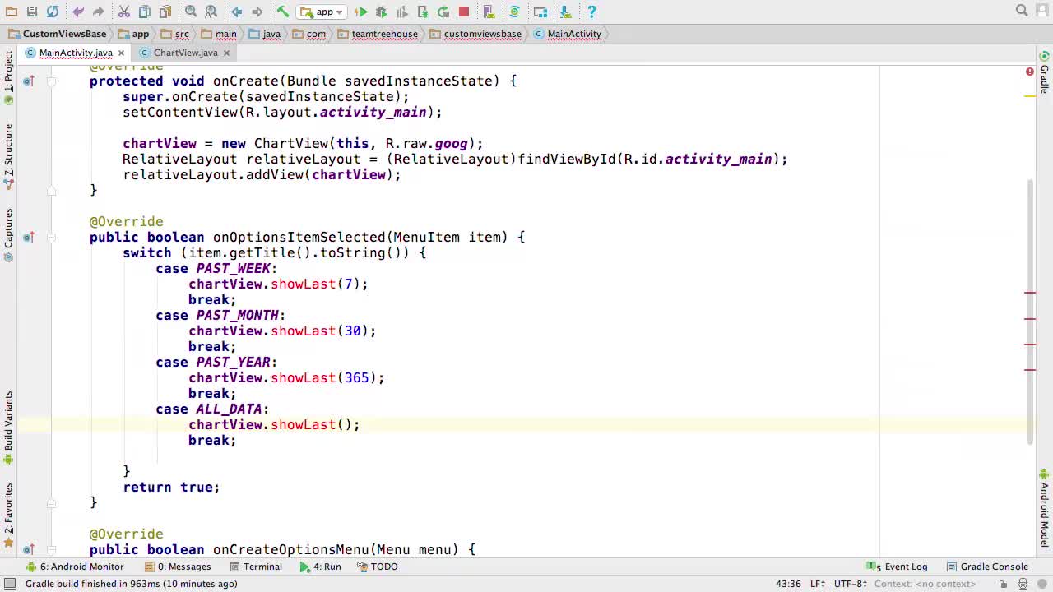Click the red error indicator at editor top right
Image resolution: width=1053 pixels, height=592 pixels.
[1029, 72]
